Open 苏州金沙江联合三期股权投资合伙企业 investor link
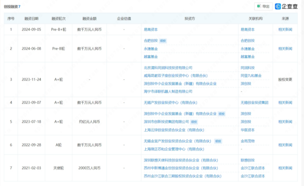This screenshot has height=186, width=304. coord(183,176)
